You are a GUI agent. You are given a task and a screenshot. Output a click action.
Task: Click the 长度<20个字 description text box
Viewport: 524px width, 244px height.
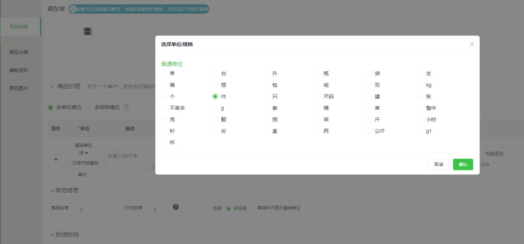click(x=130, y=159)
